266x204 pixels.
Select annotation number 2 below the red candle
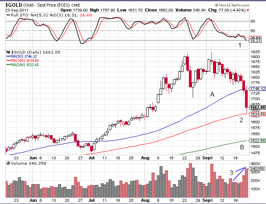[x=241, y=121]
